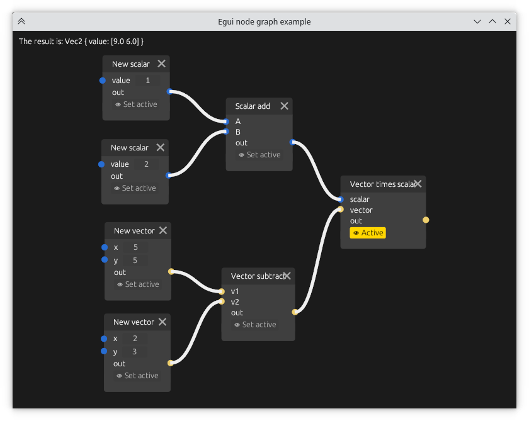Delete the Scalar add node using its X

pyautogui.click(x=284, y=106)
